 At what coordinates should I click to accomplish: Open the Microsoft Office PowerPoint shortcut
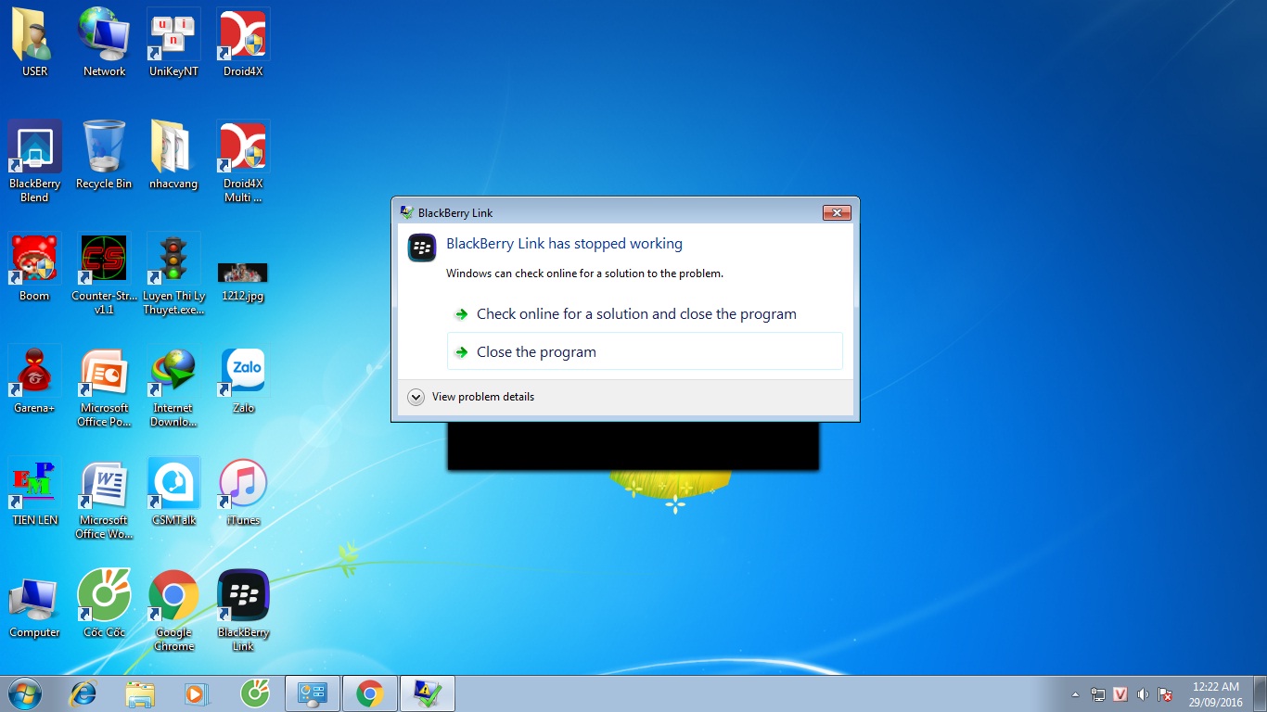104,387
